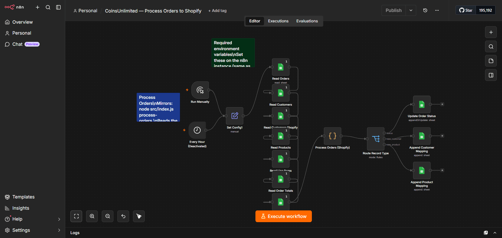Click GitHub Star button
The image size is (502, 238).
pos(466,10)
